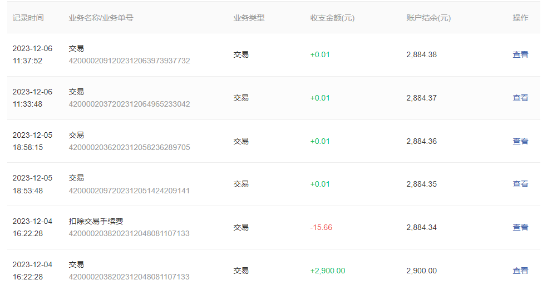Click the 记录时间 column header
The width and height of the screenshot is (557, 290).
pyautogui.click(x=28, y=18)
